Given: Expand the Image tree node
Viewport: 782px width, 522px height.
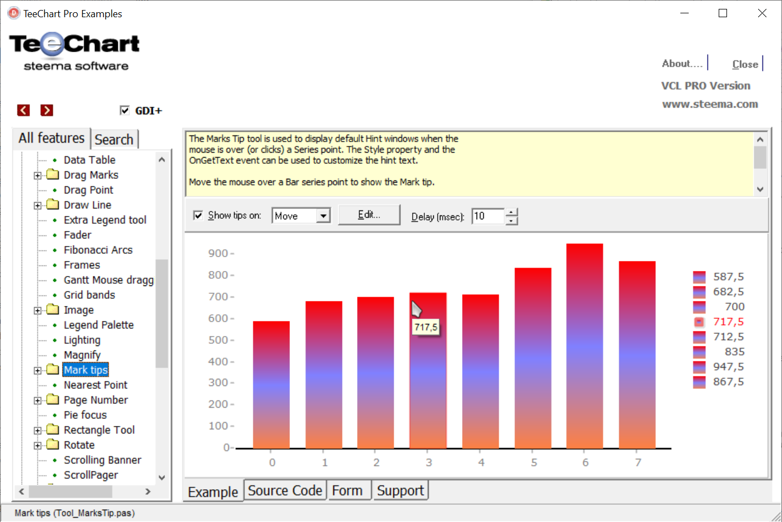Looking at the screenshot, I should [37, 310].
